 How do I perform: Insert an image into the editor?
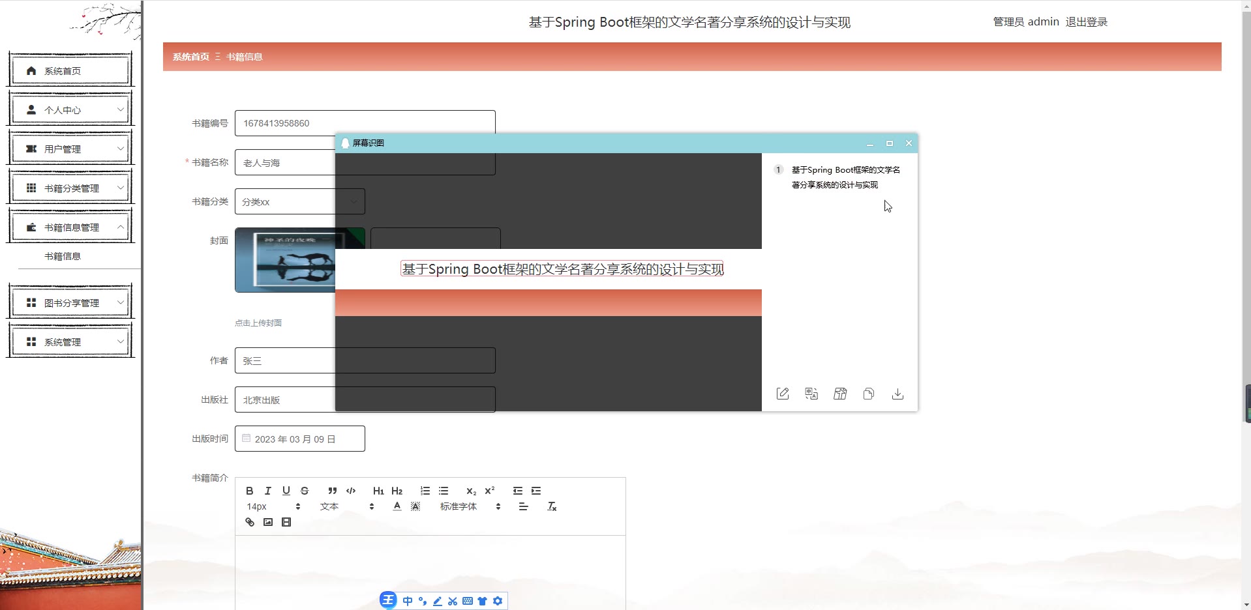tap(268, 522)
